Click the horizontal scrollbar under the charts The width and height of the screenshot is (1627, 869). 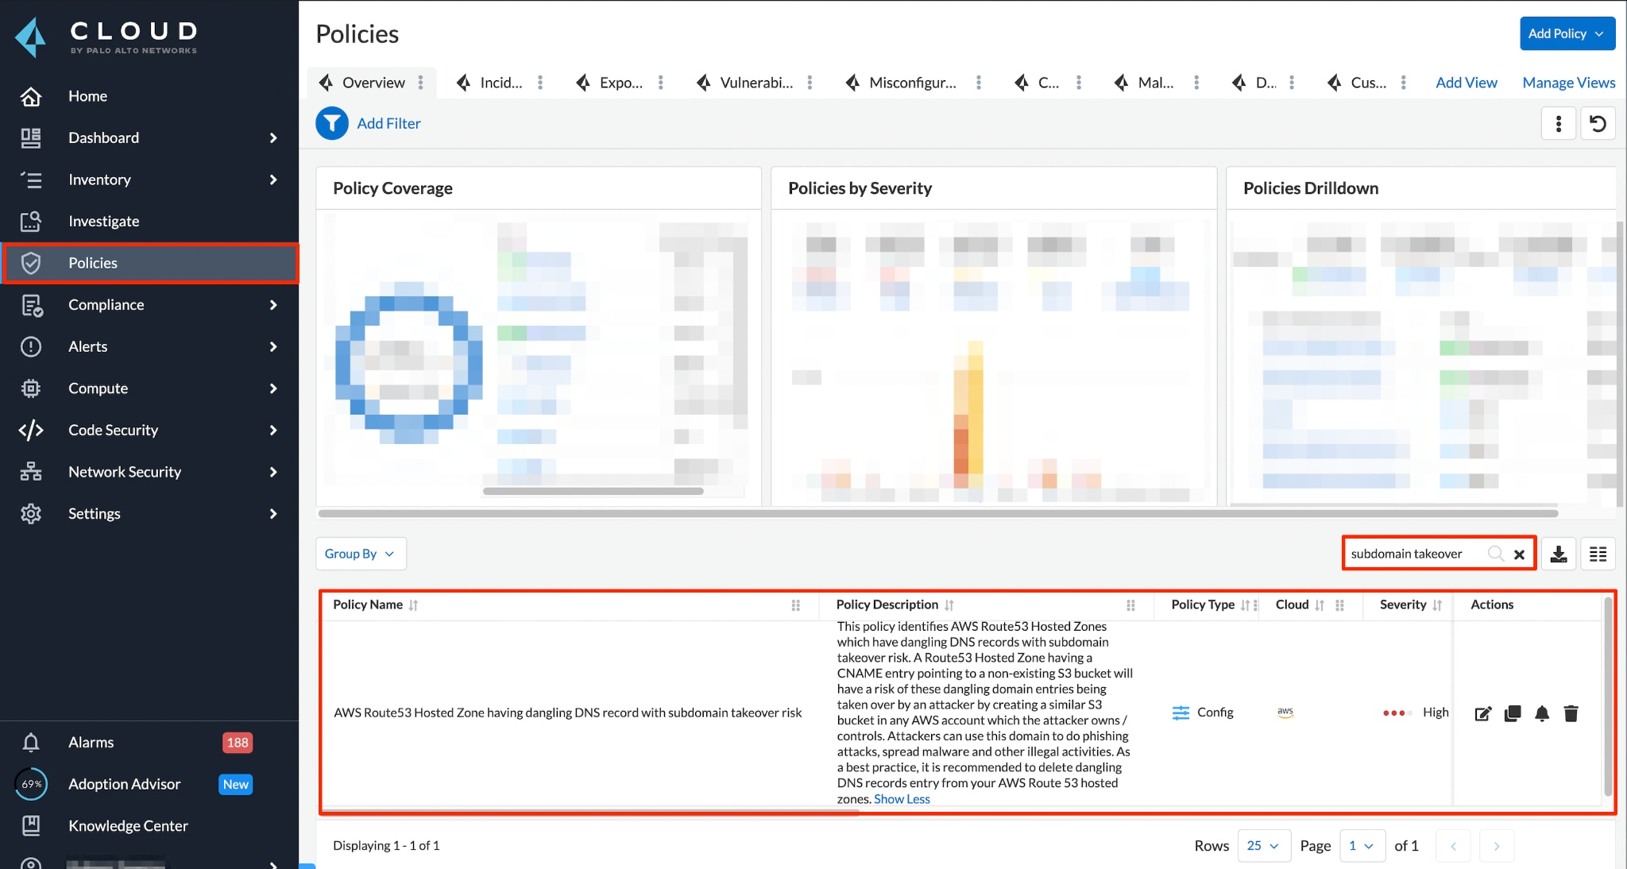point(937,513)
